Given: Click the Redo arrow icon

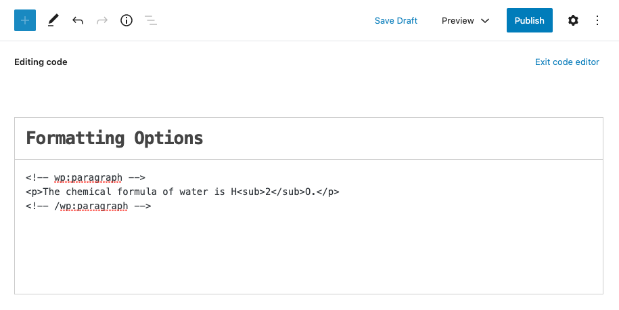Looking at the screenshot, I should point(102,21).
